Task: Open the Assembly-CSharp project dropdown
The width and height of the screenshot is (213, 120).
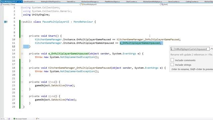Action: pos(40,4)
